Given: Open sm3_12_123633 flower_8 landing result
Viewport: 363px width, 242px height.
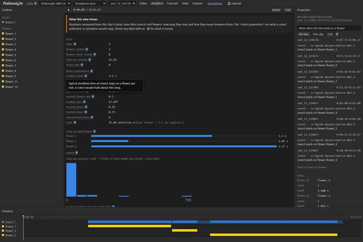Looking at the screenshot, I should pos(329,61).
